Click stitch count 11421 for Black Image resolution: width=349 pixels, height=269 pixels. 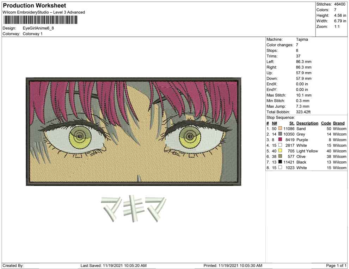tap(289, 162)
